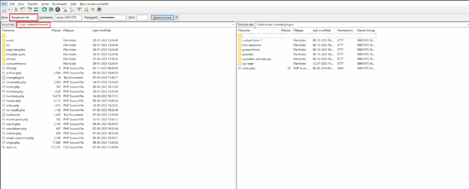Click inside the Port input field
Image resolution: width=469 pixels, height=189 pixels.
tap(142, 17)
